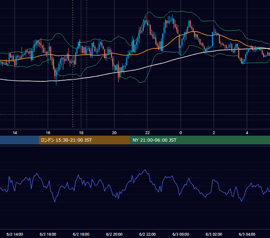The width and height of the screenshot is (270, 238).
Task: Click the 6/3 00:00 date label
Action: click(x=181, y=234)
